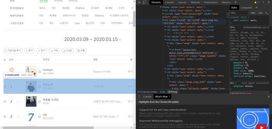Switch to the Computed styles tab

point(246,8)
